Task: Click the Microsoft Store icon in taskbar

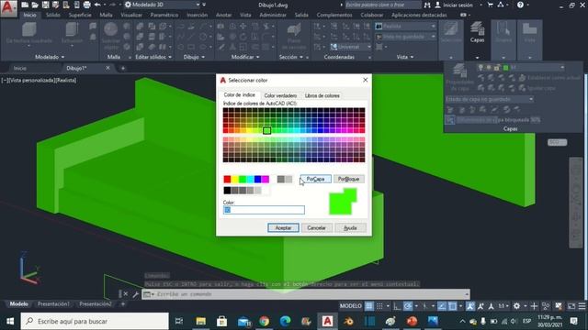Action: tap(221, 321)
